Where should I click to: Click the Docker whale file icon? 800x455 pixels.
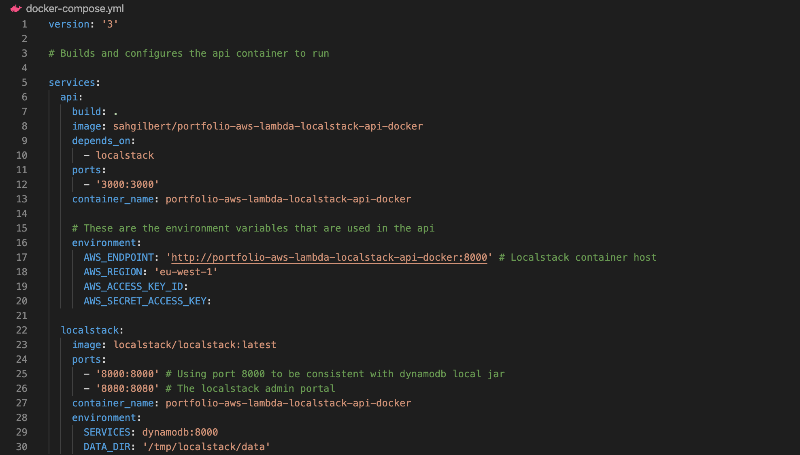[16, 9]
